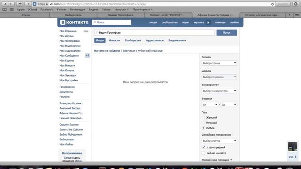Open the Новости bookmarks folder

click(121, 9)
